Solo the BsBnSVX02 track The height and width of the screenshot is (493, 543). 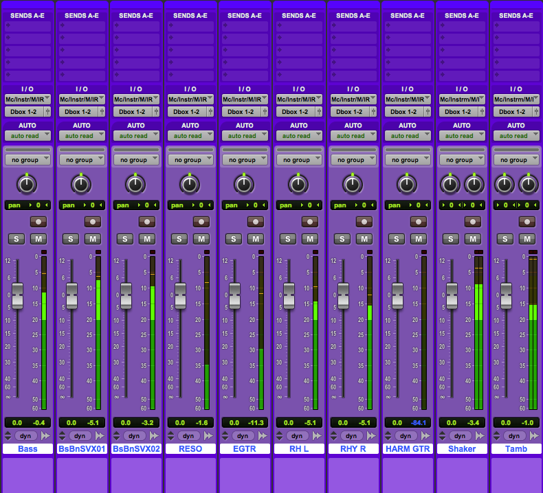(x=125, y=239)
